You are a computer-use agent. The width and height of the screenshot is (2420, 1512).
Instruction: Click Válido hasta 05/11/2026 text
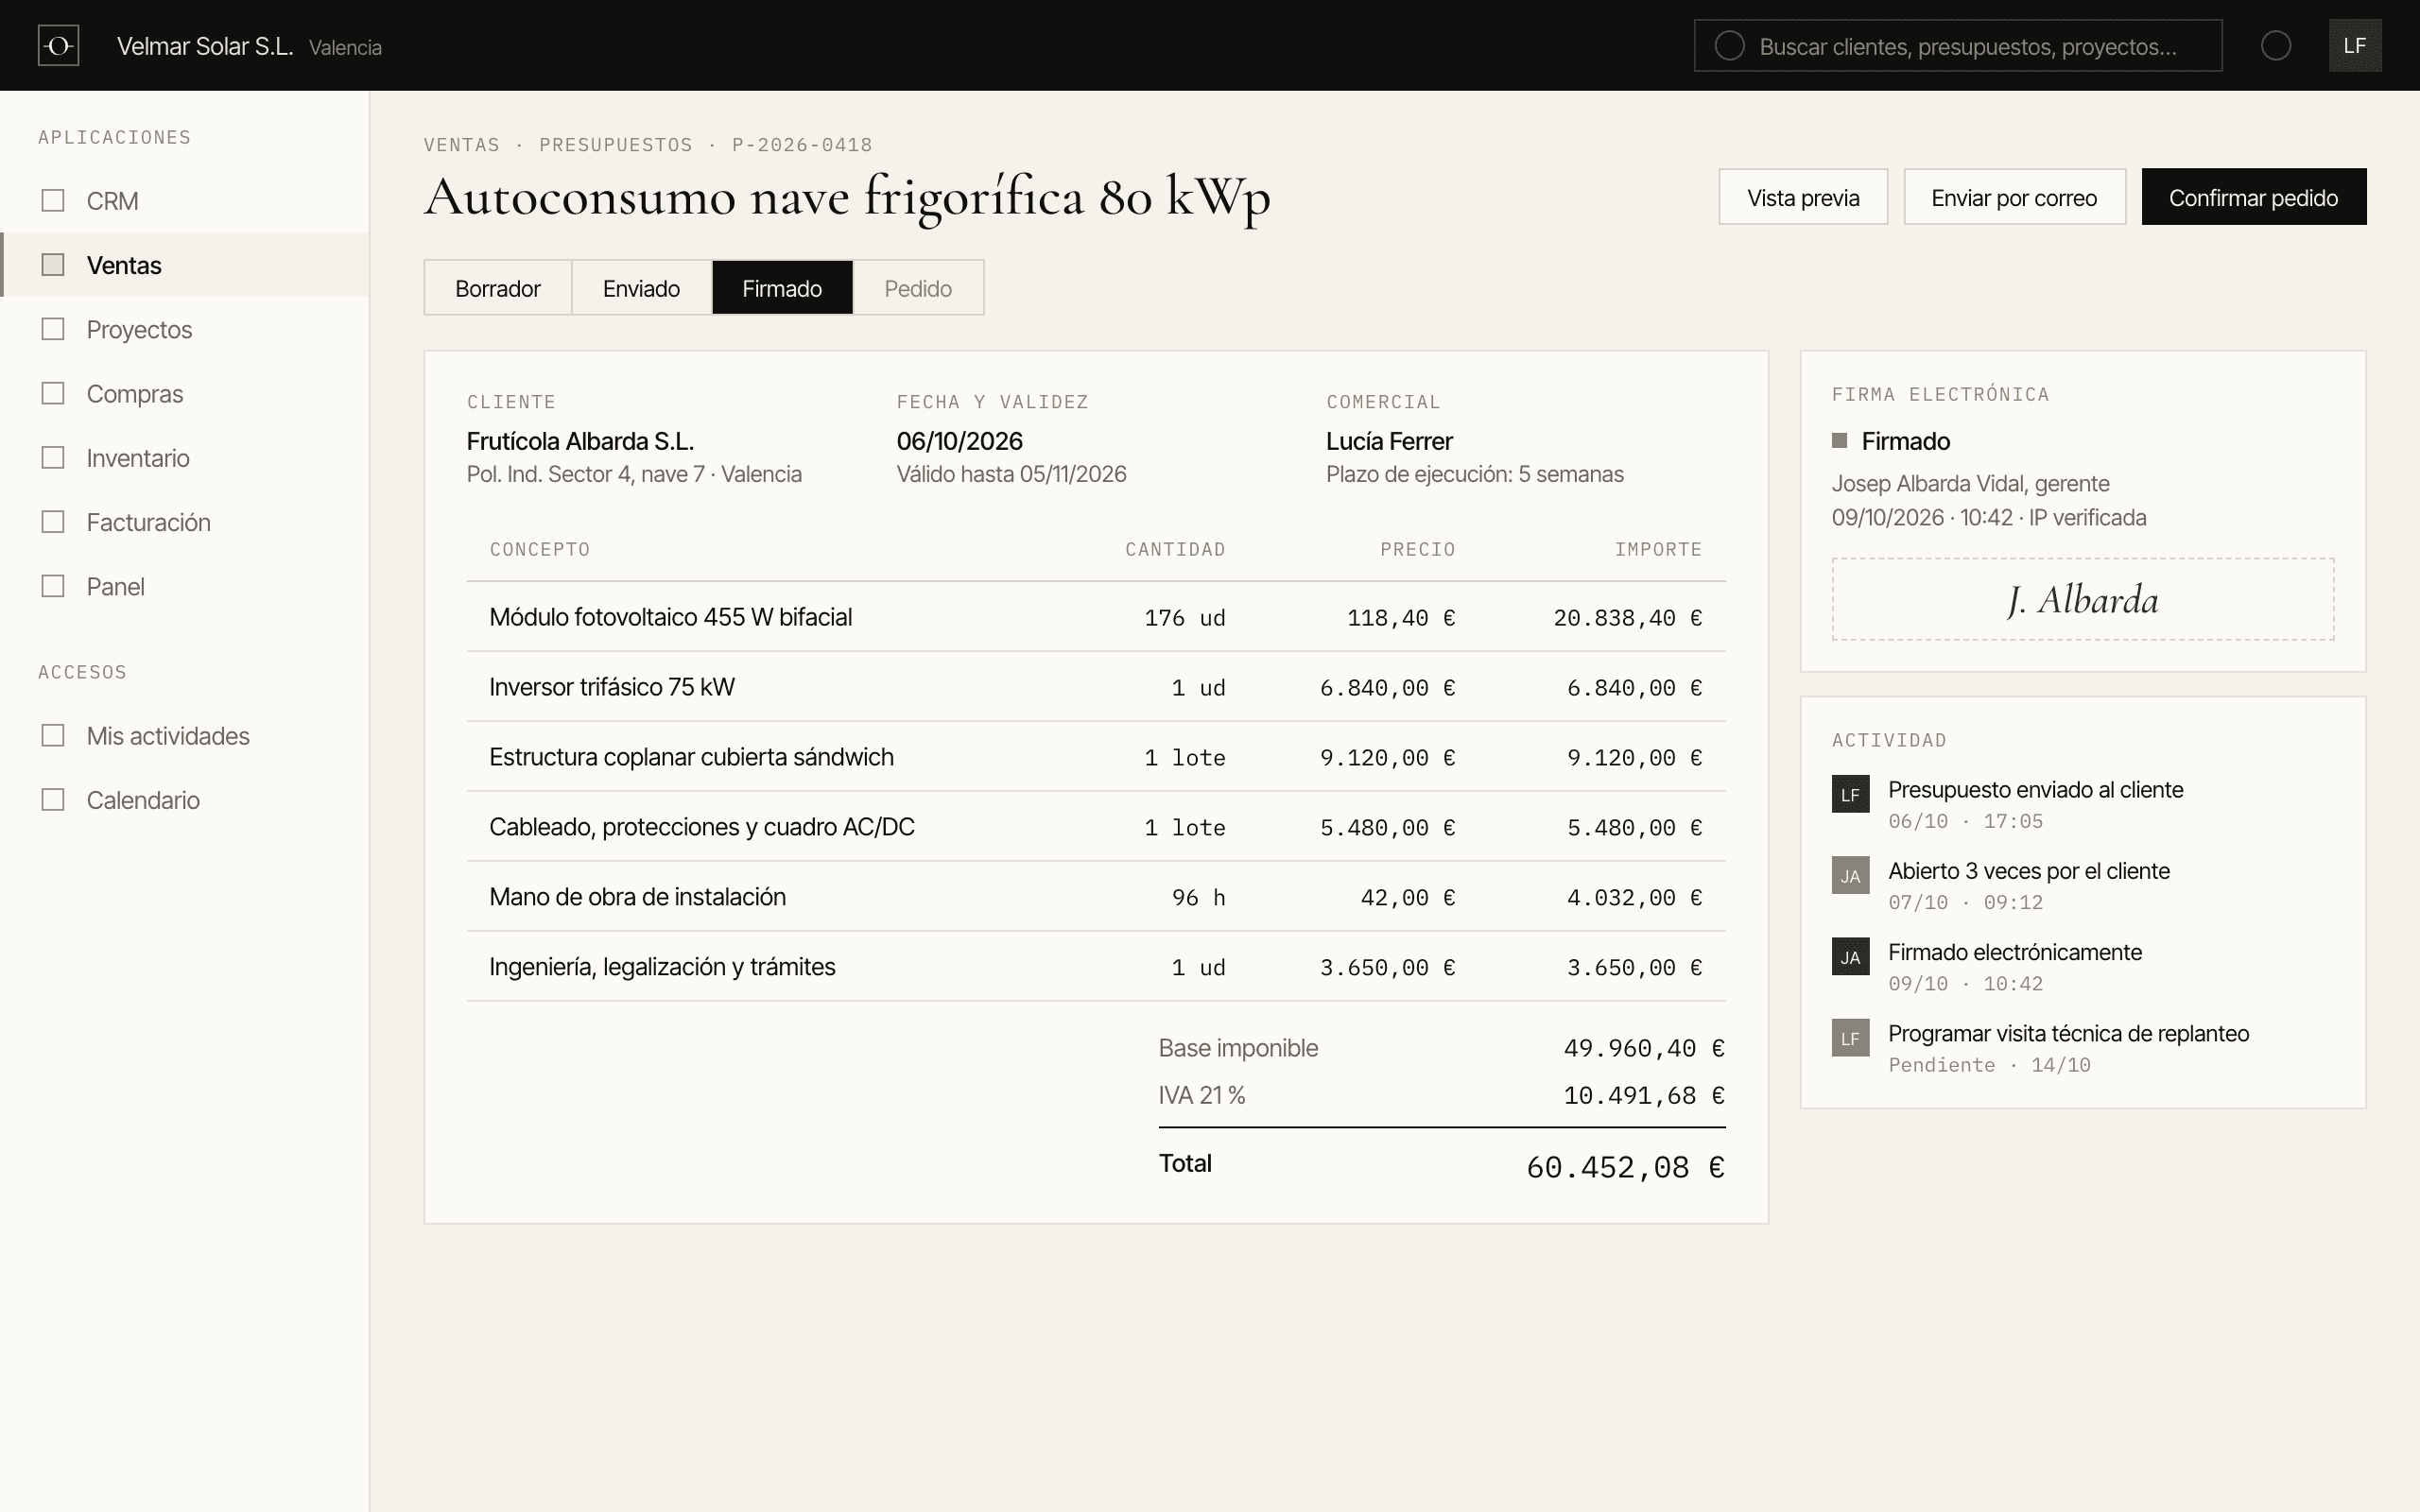coord(1011,474)
